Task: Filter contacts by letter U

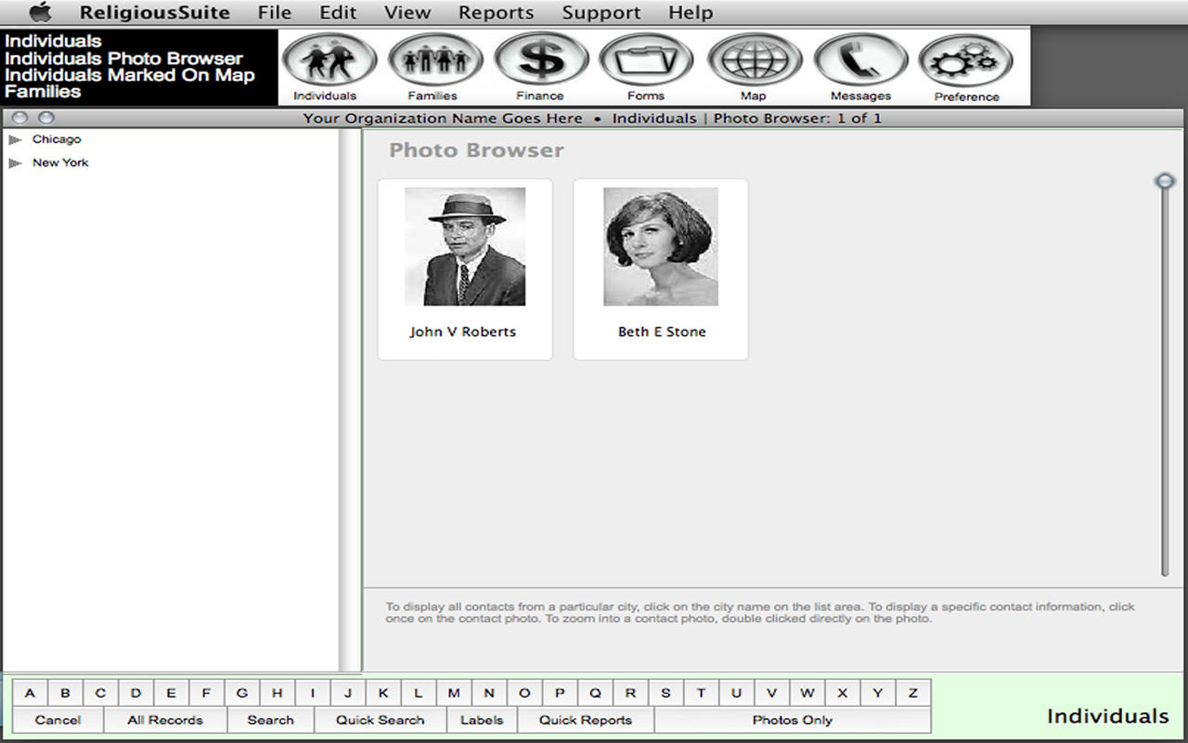Action: pos(736,693)
